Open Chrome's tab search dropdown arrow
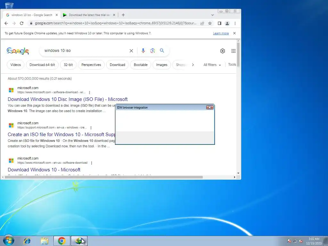The height and width of the screenshot is (246, 328). click(213, 15)
